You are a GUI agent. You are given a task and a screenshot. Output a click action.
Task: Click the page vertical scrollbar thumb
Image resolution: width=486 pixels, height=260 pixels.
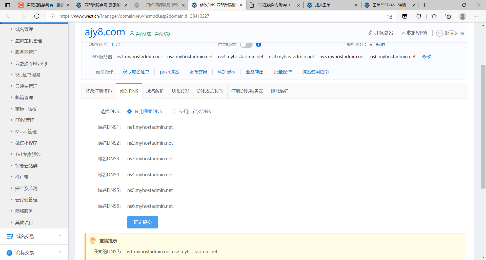pyautogui.click(x=483, y=126)
